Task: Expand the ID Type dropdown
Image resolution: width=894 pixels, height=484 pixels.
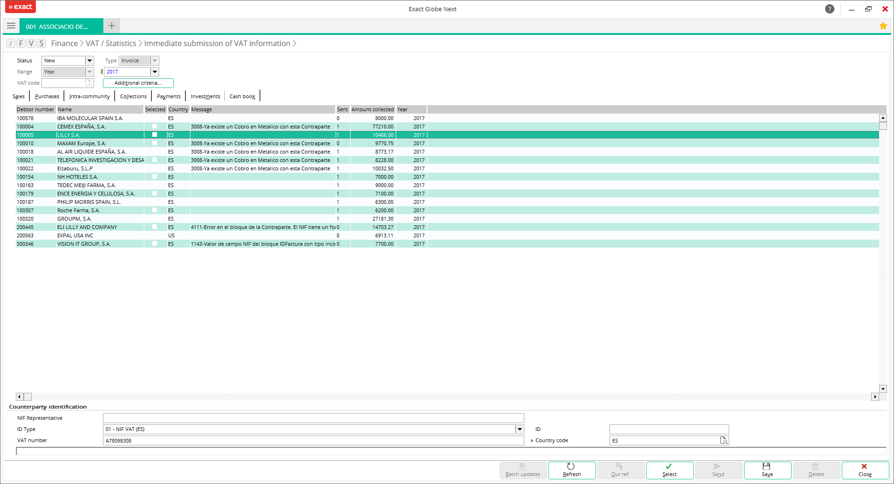Action: [x=520, y=429]
